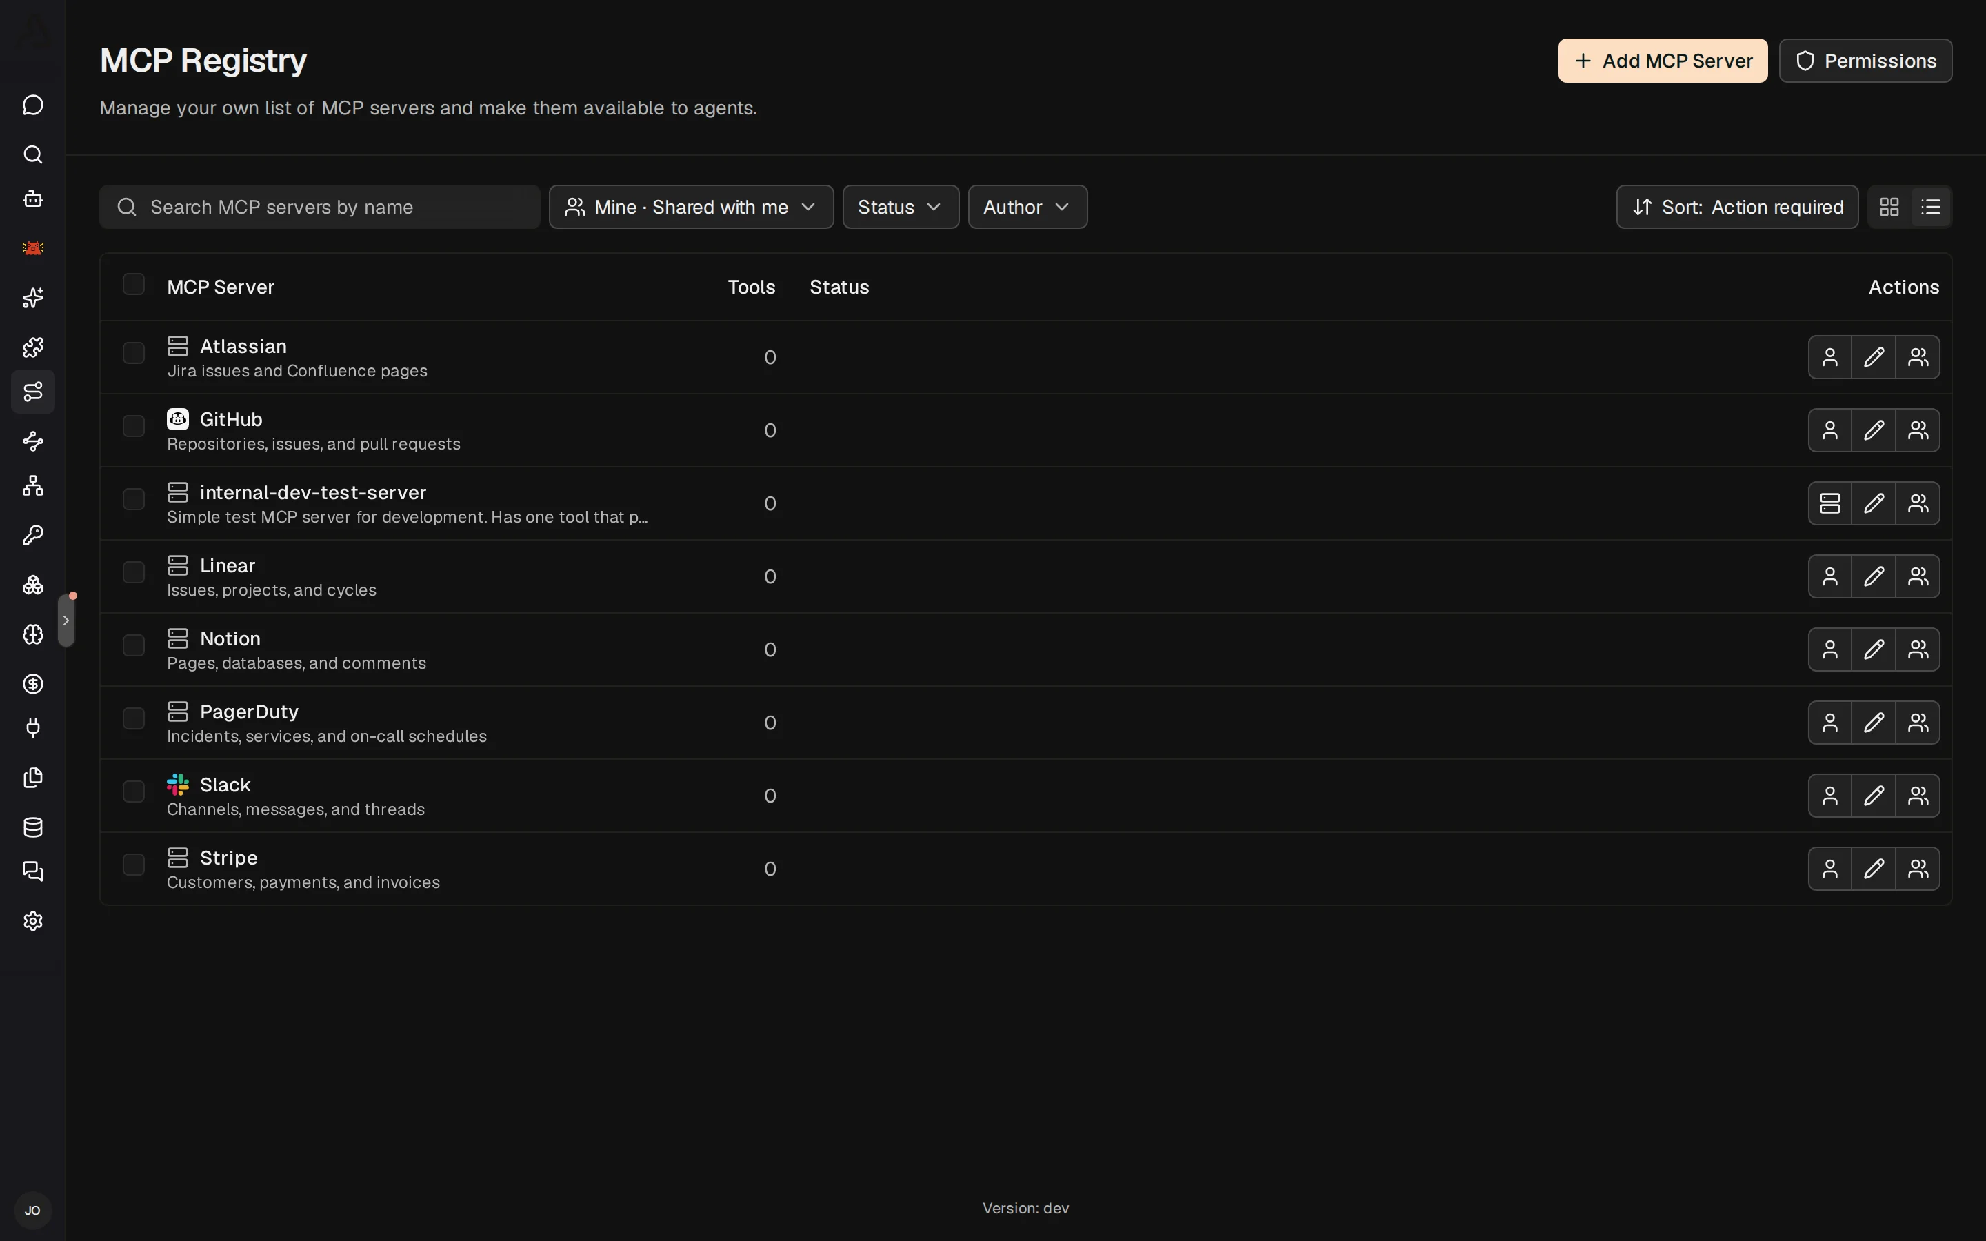Screen dimensions: 1986x1241
Task: Open the key icon in sidebar
Action: [33, 535]
